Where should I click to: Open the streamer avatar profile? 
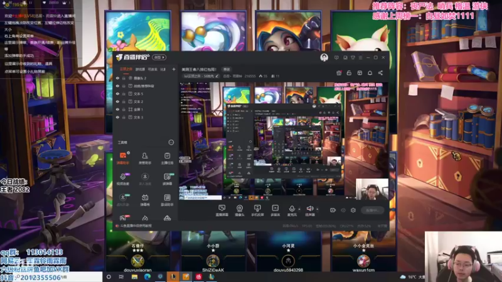tap(324, 58)
